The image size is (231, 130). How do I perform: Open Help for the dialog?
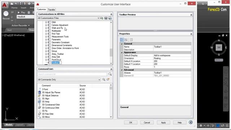pyautogui.click(x=179, y=122)
